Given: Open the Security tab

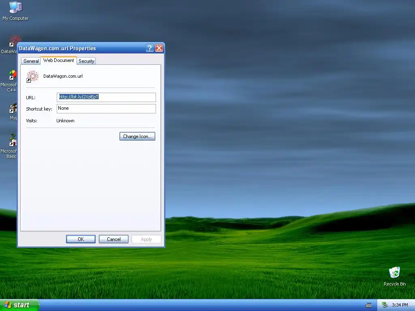Looking at the screenshot, I should (86, 61).
